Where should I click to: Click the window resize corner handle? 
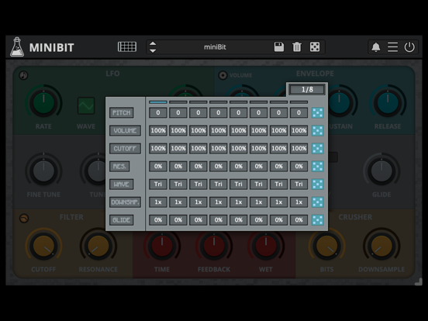coord(419,281)
